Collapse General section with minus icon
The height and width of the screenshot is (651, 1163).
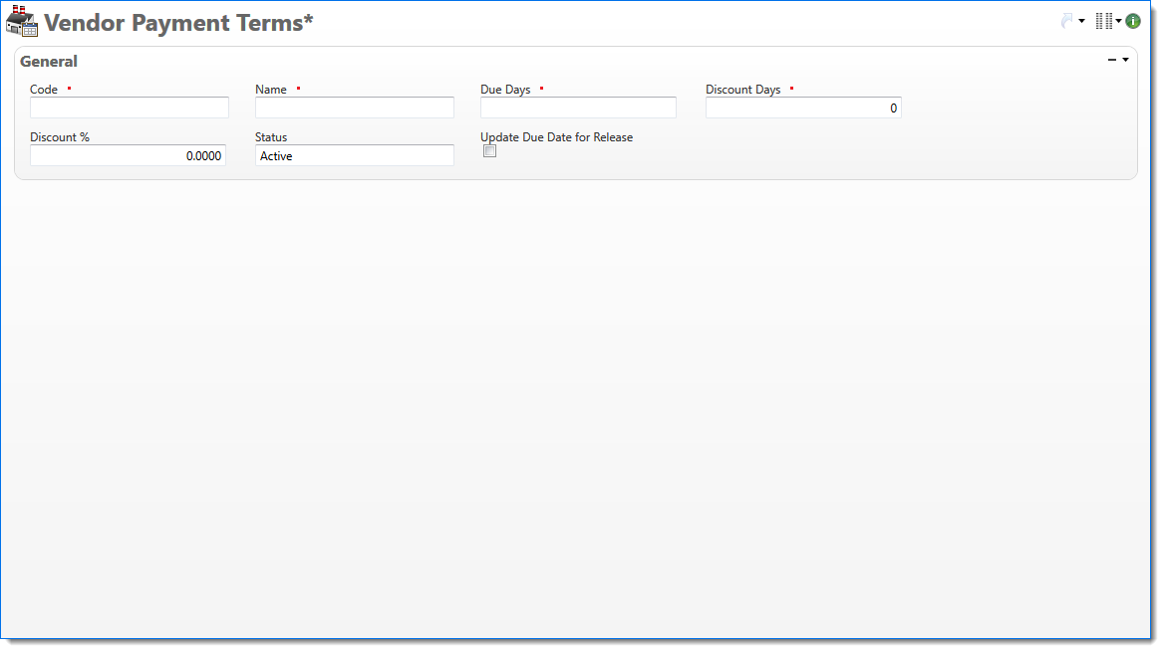coord(1112,61)
